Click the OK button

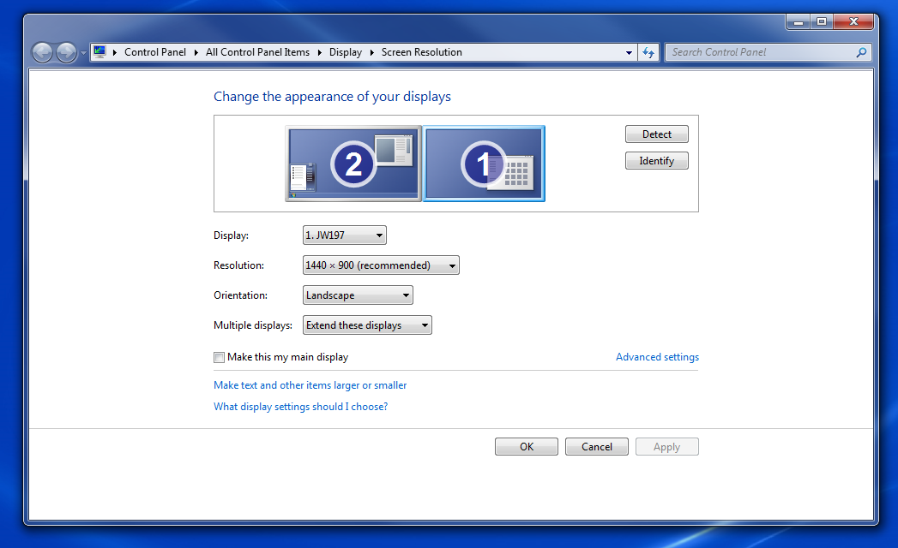coord(527,447)
